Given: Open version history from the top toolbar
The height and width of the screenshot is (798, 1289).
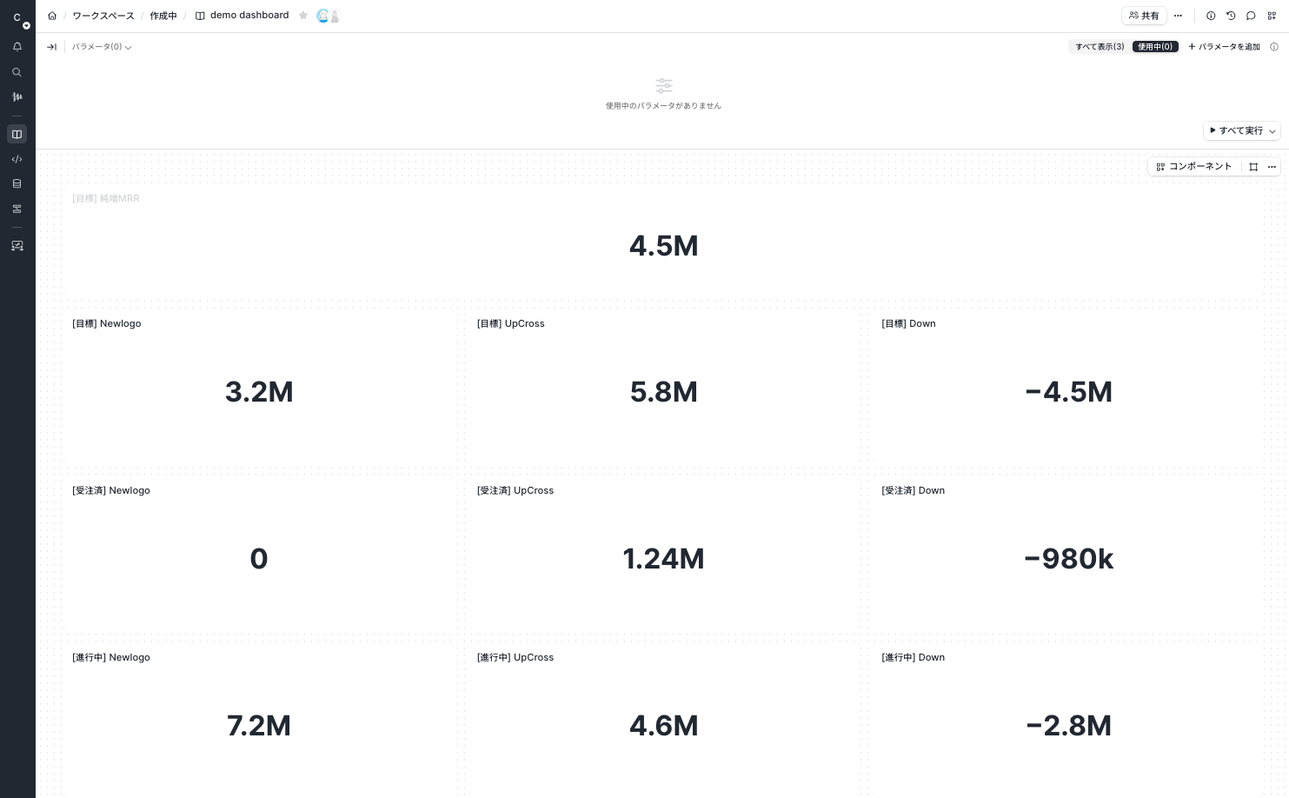Looking at the screenshot, I should 1231,16.
